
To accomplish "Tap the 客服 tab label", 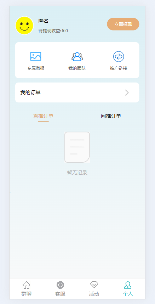I will [x=60, y=294].
